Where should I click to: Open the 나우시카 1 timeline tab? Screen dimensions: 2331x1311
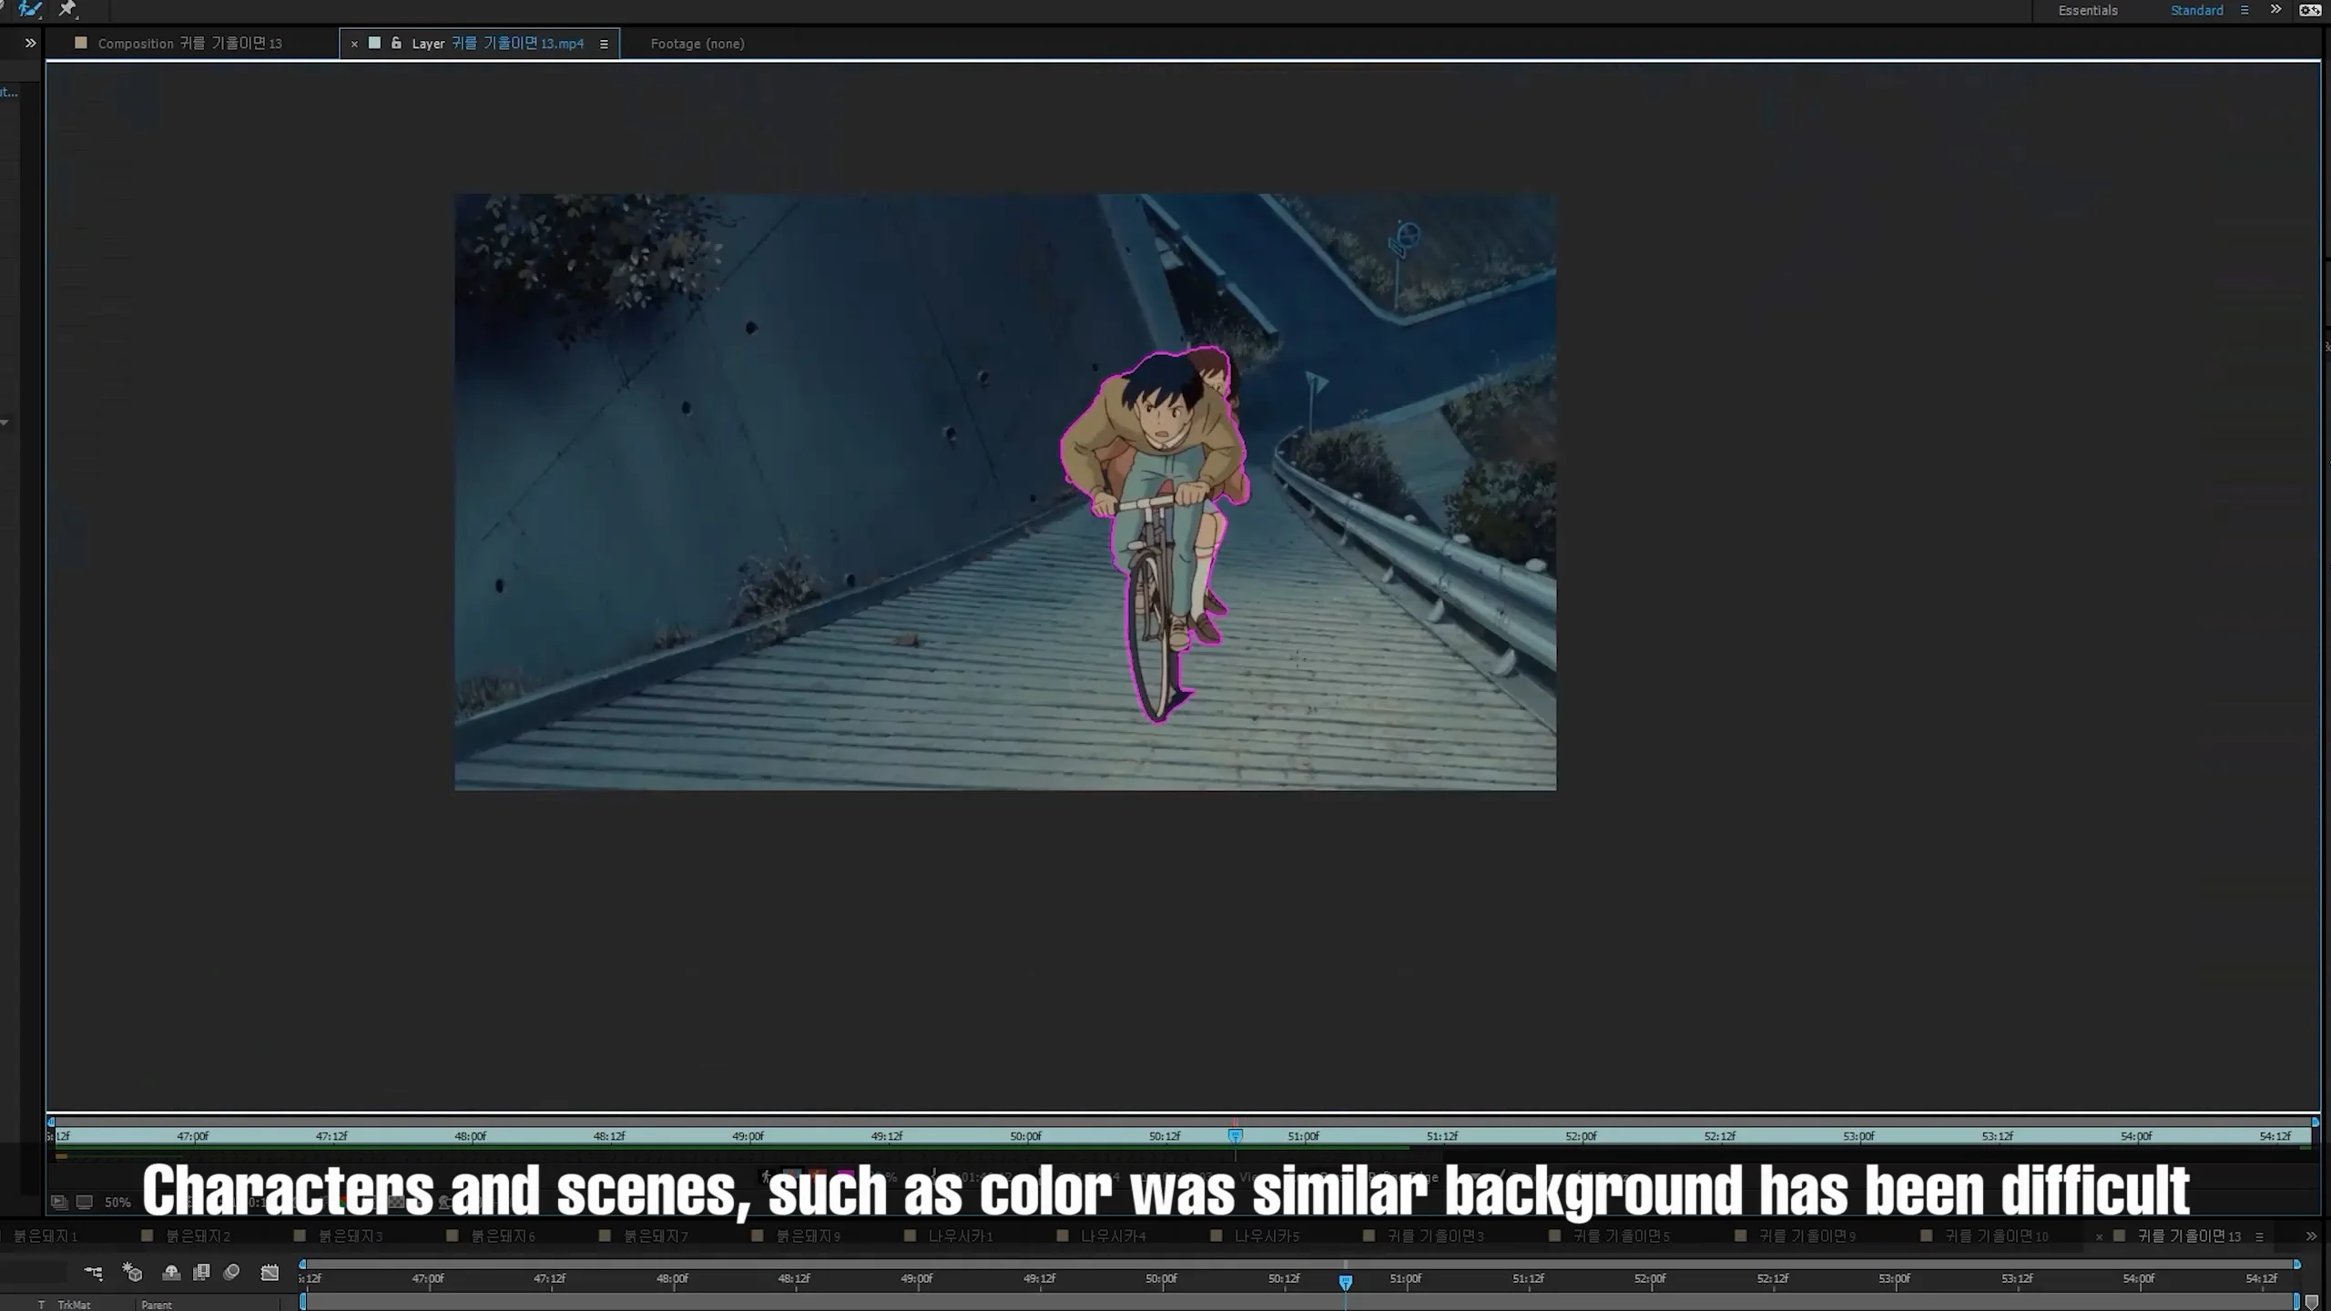pyautogui.click(x=961, y=1236)
